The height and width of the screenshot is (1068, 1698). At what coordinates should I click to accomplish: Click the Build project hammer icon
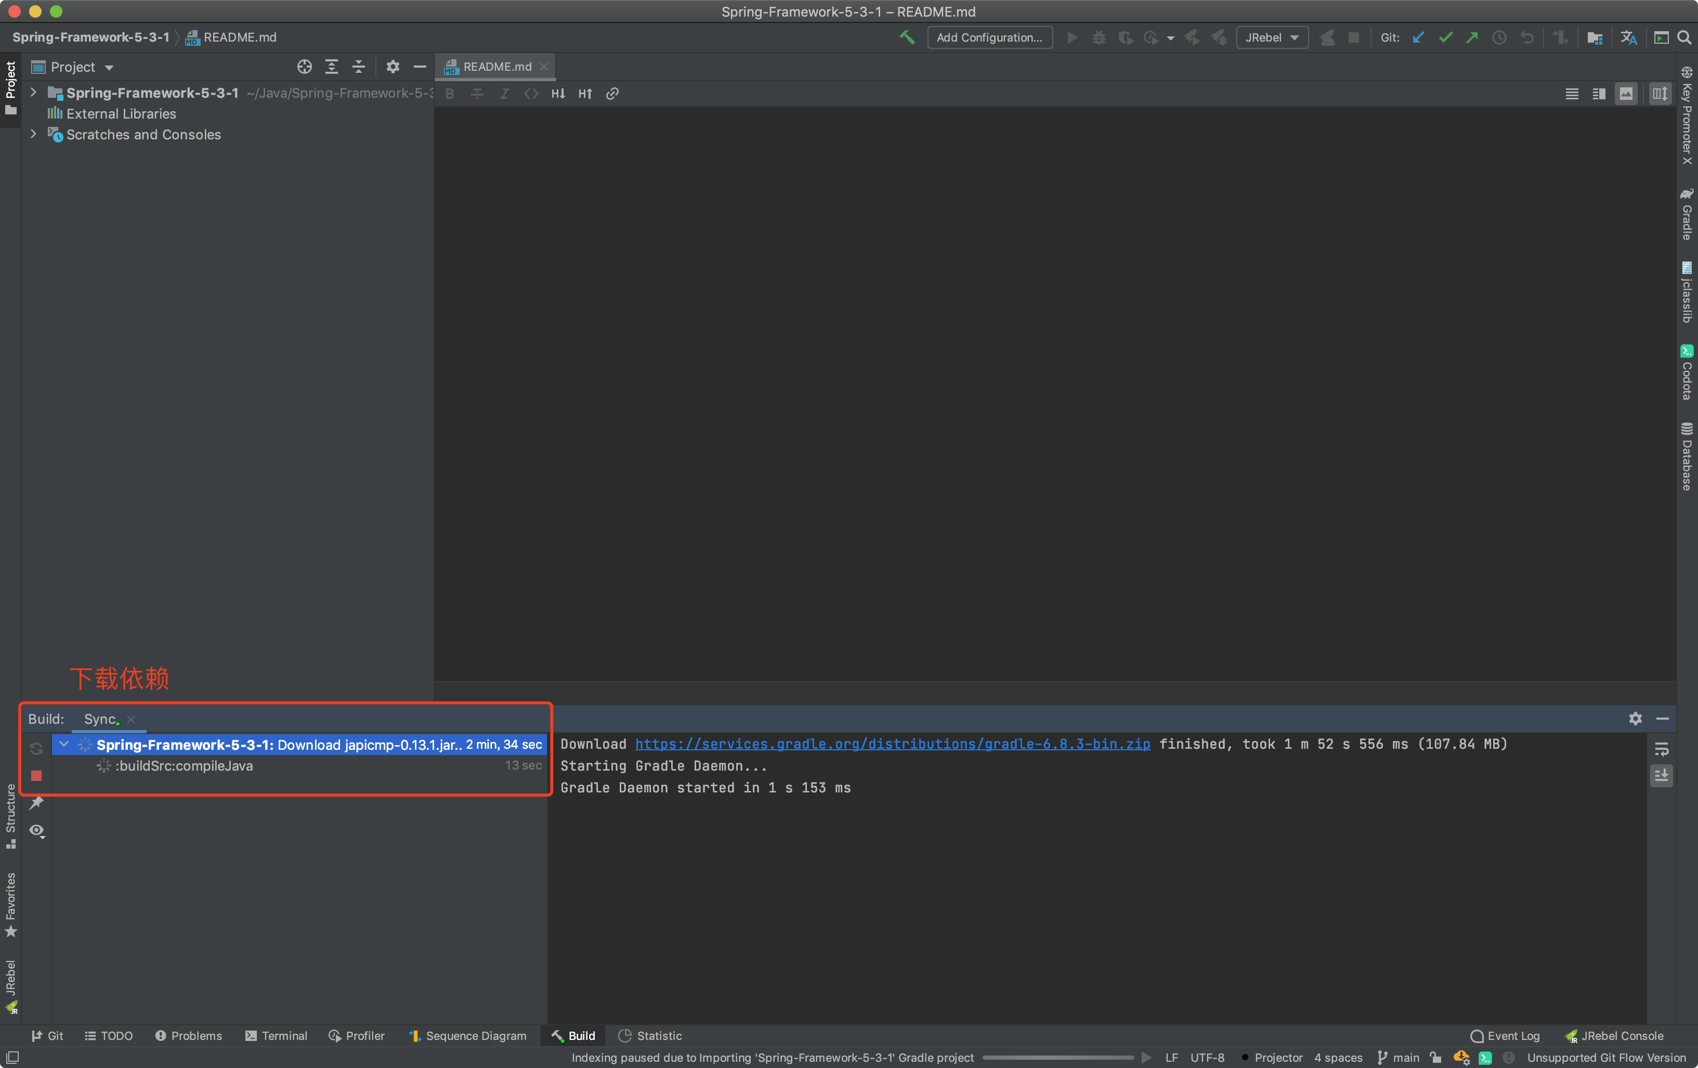click(x=907, y=37)
